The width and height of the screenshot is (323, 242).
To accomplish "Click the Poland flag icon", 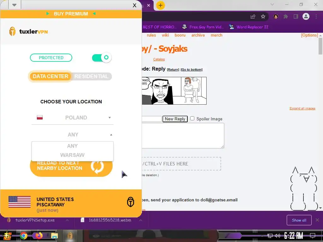I will click(40, 118).
